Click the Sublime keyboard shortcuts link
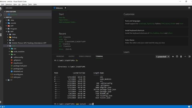The width and height of the screenshot is (192, 108). coord(156,33)
